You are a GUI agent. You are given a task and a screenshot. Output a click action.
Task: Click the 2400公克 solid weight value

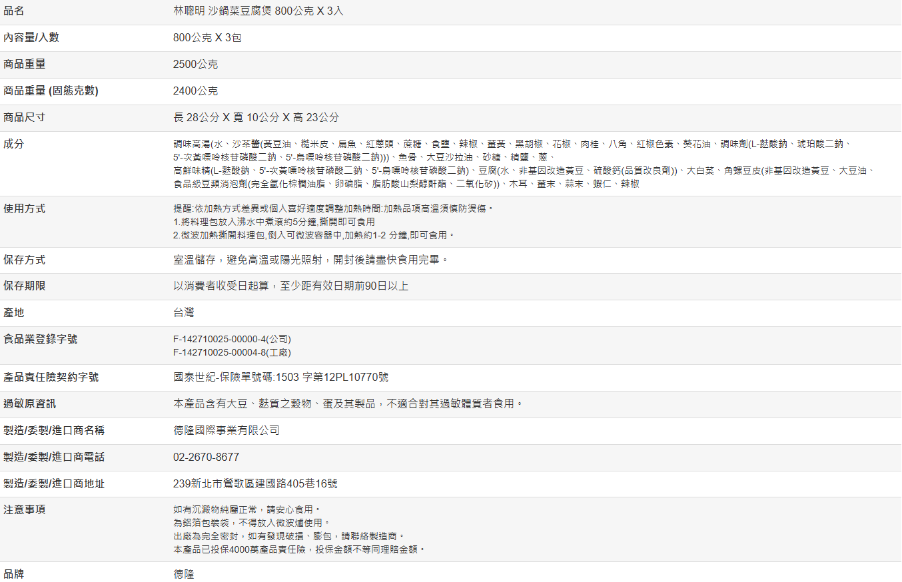point(195,91)
